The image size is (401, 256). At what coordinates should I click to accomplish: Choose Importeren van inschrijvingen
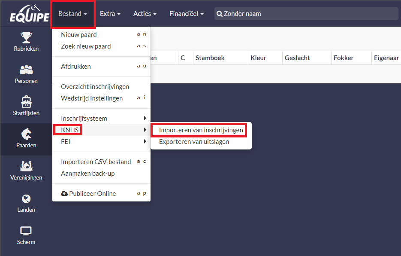coord(201,130)
